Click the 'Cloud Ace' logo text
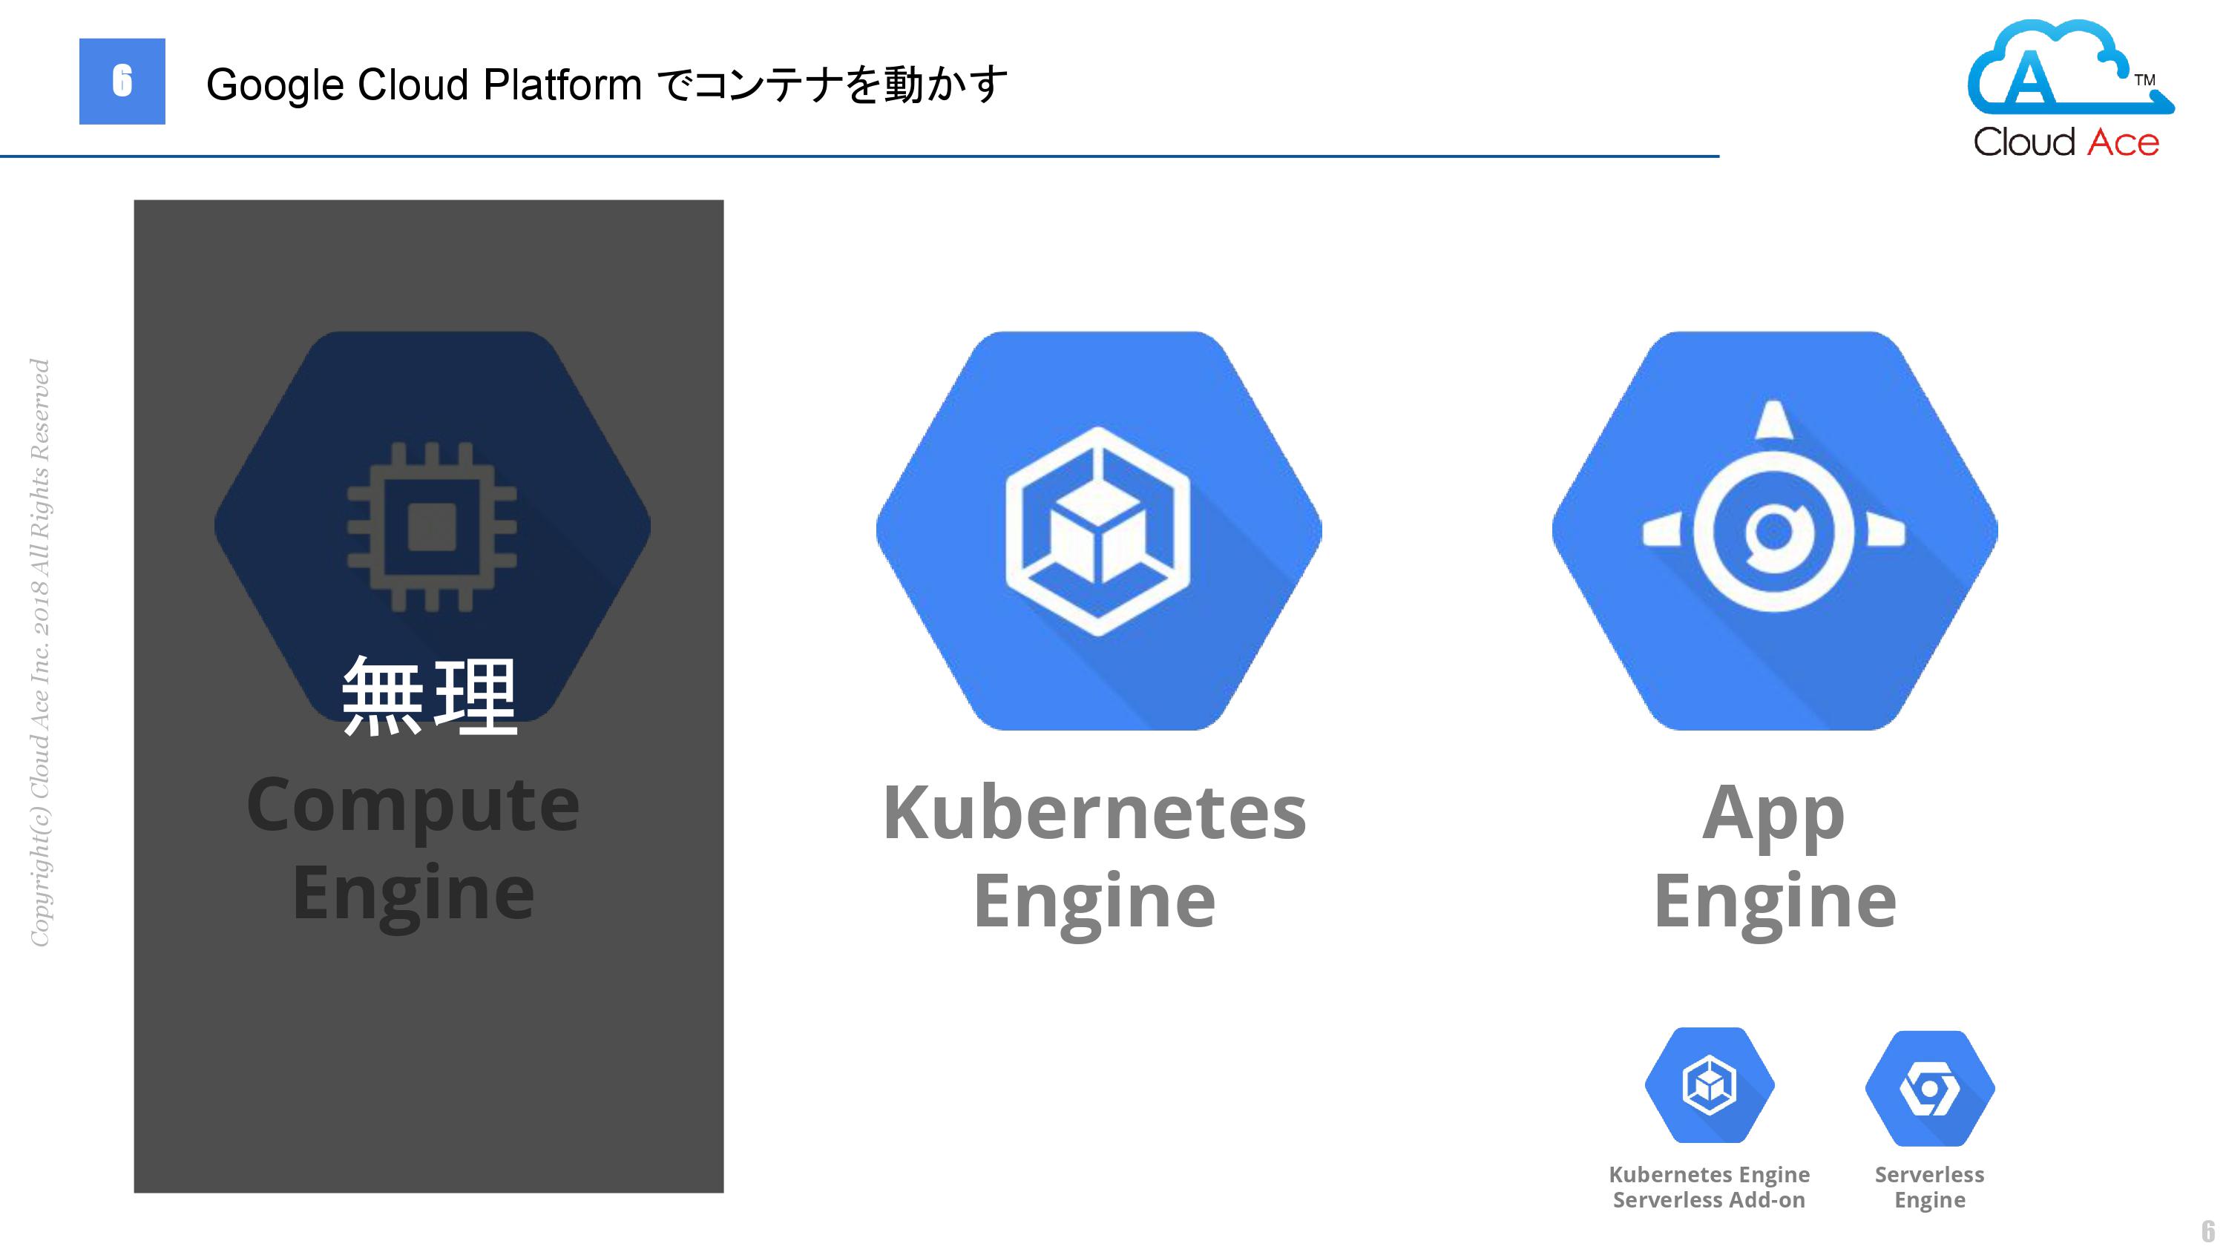Screen dimensions: 2226x1252 pos(2066,142)
